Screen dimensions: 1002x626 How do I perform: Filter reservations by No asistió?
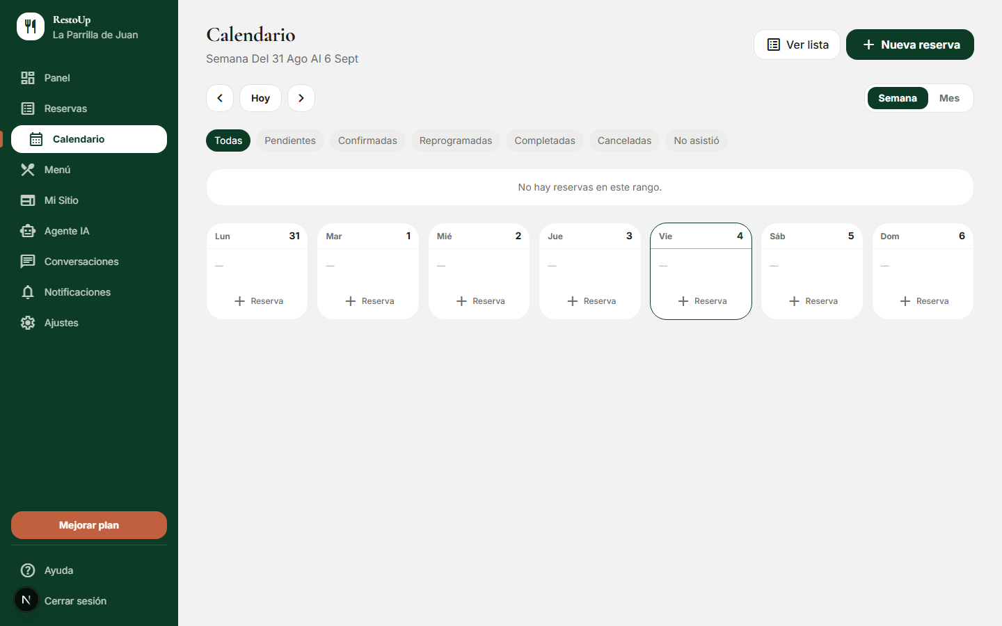click(697, 141)
